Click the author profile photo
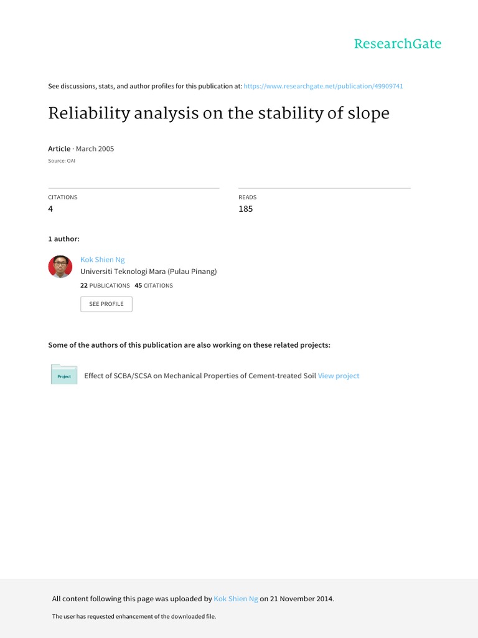This screenshot has width=478, height=638. [x=60, y=267]
